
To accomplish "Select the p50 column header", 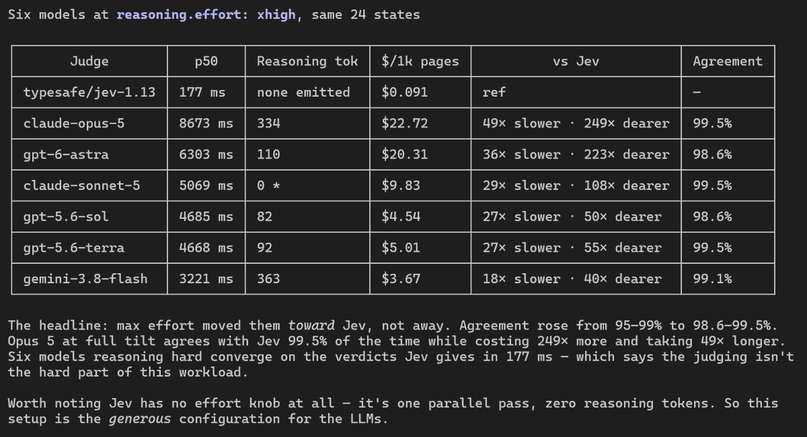I will (x=206, y=61).
